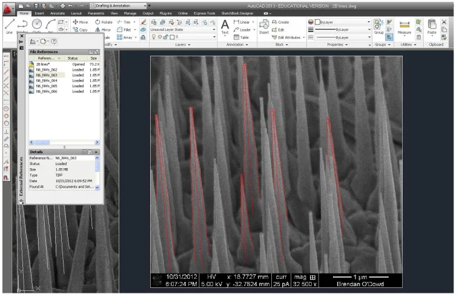Insert a Table from Annotation panel
The width and height of the screenshot is (459, 294).
point(241,37)
